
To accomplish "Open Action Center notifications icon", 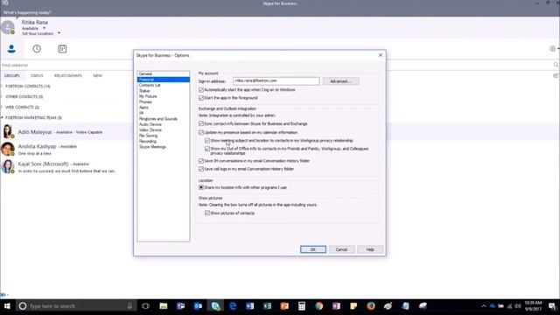I will [x=552, y=306].
